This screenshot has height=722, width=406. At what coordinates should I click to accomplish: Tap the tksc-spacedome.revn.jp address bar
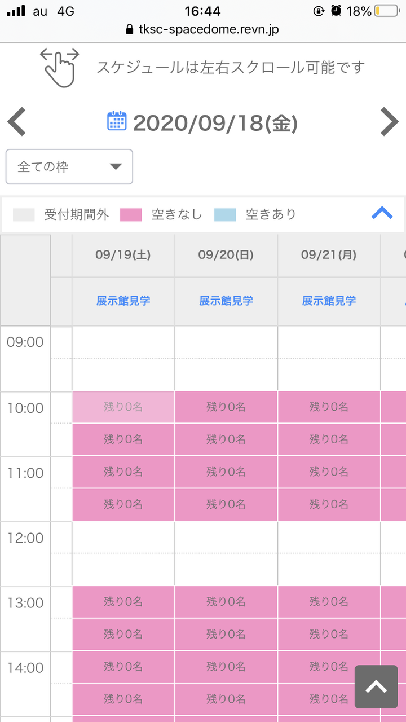tap(203, 29)
